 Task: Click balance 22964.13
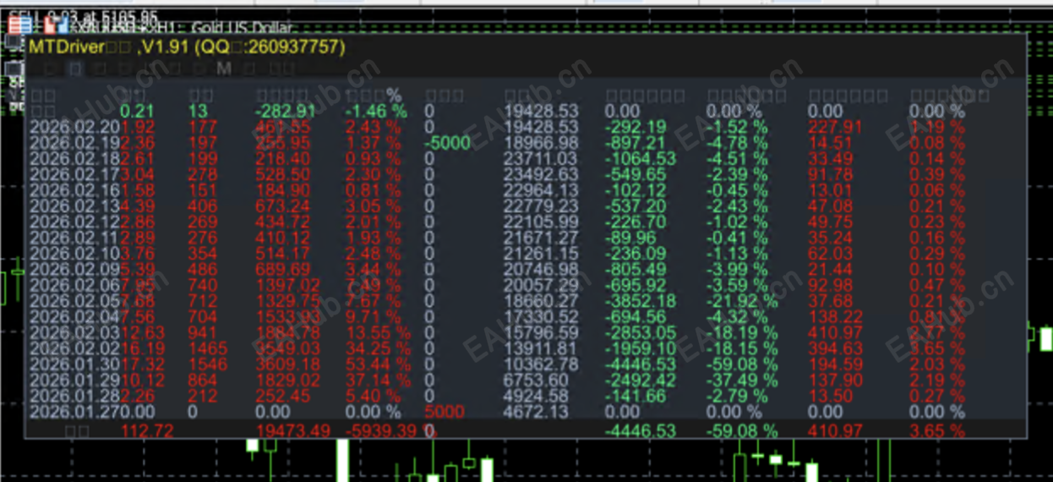click(542, 191)
